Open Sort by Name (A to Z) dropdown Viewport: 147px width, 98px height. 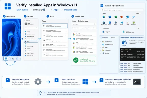92,28
